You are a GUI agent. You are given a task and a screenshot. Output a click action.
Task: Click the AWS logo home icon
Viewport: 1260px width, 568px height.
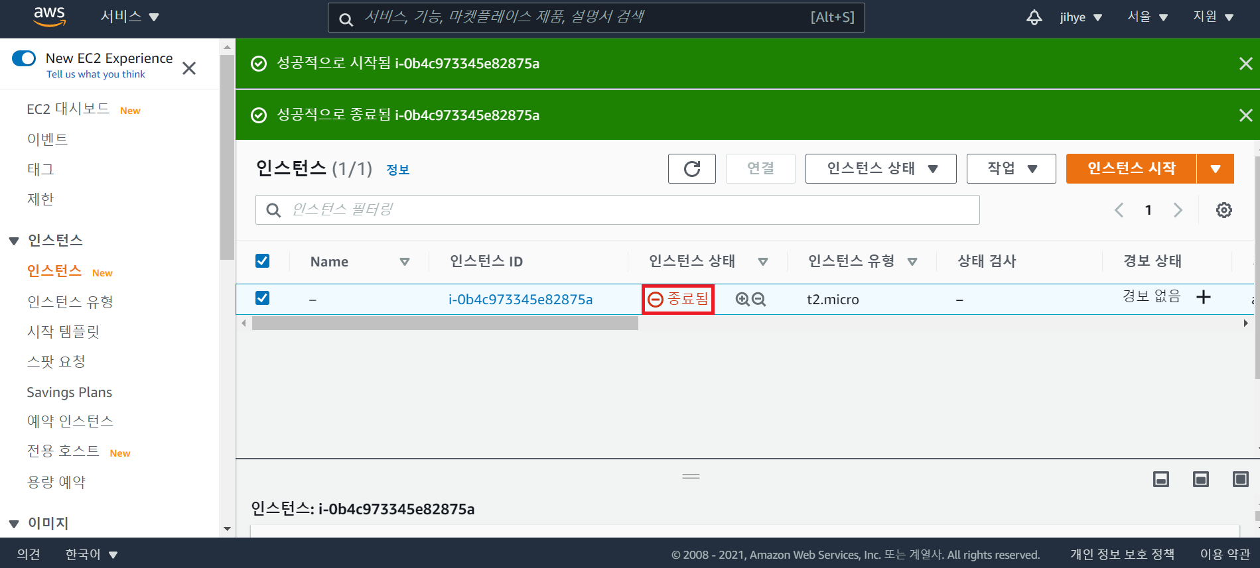click(50, 17)
